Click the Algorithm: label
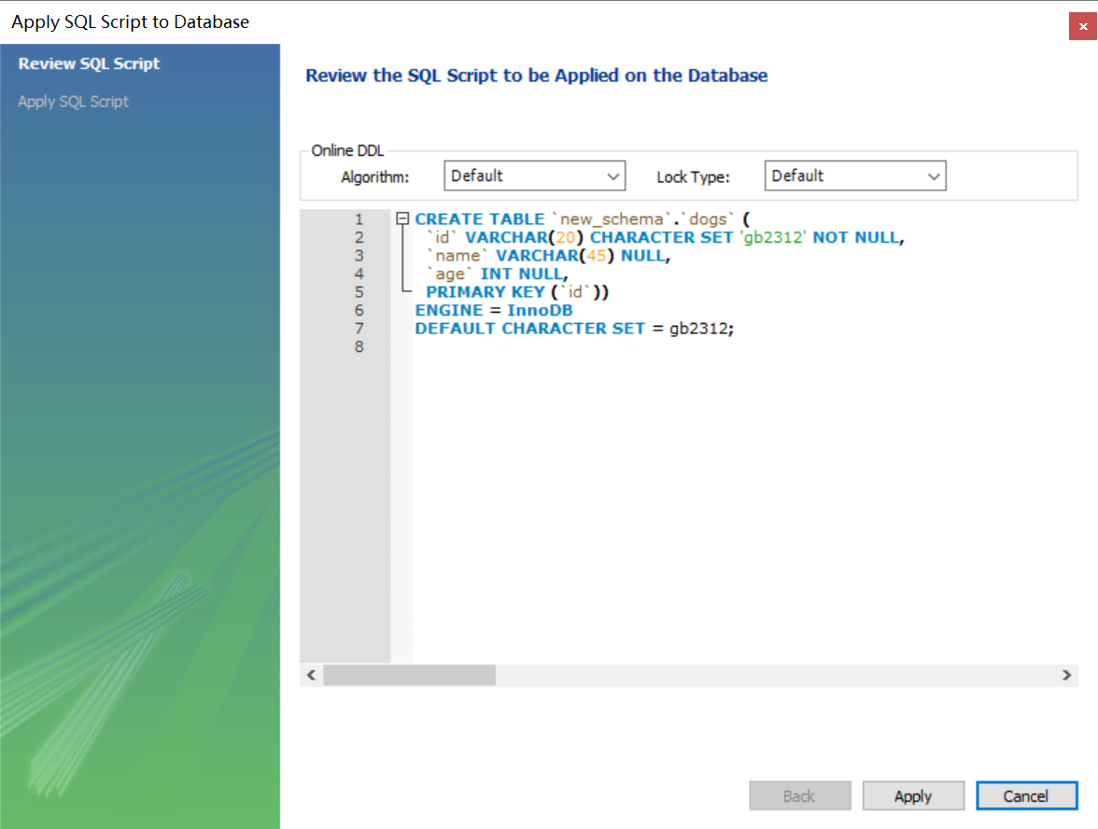Screen dimensions: 1098x829 tap(374, 177)
